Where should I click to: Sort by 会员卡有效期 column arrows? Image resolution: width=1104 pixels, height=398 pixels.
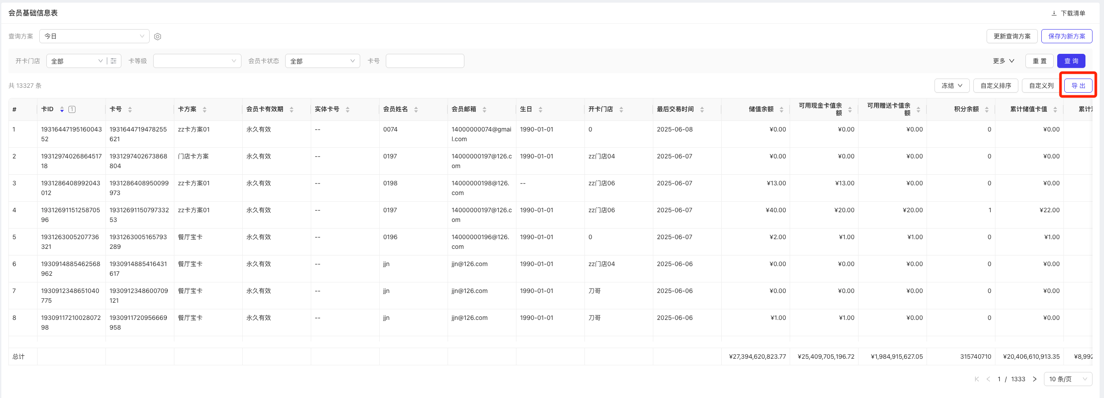291,109
